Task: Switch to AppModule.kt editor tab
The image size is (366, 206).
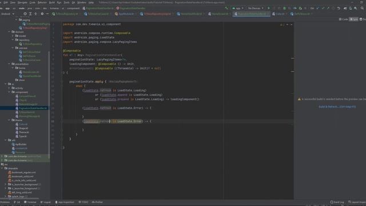Action: [125, 14]
